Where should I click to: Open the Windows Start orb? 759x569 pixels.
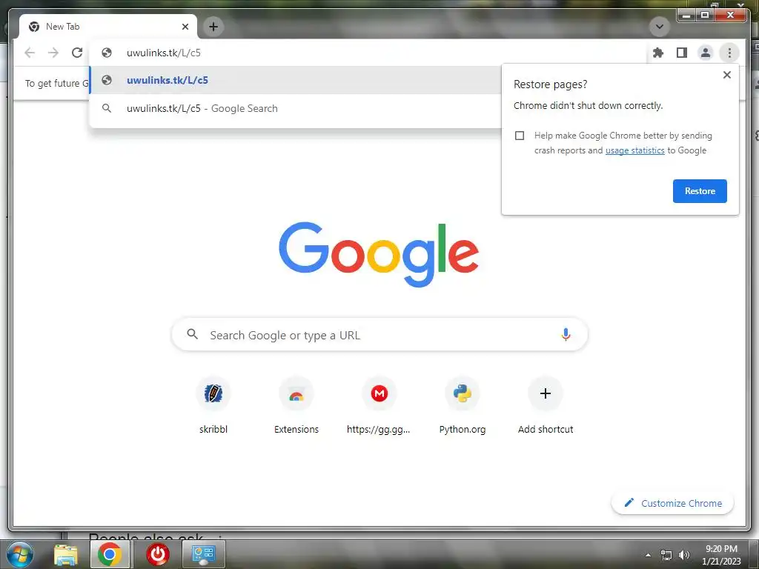(19, 554)
